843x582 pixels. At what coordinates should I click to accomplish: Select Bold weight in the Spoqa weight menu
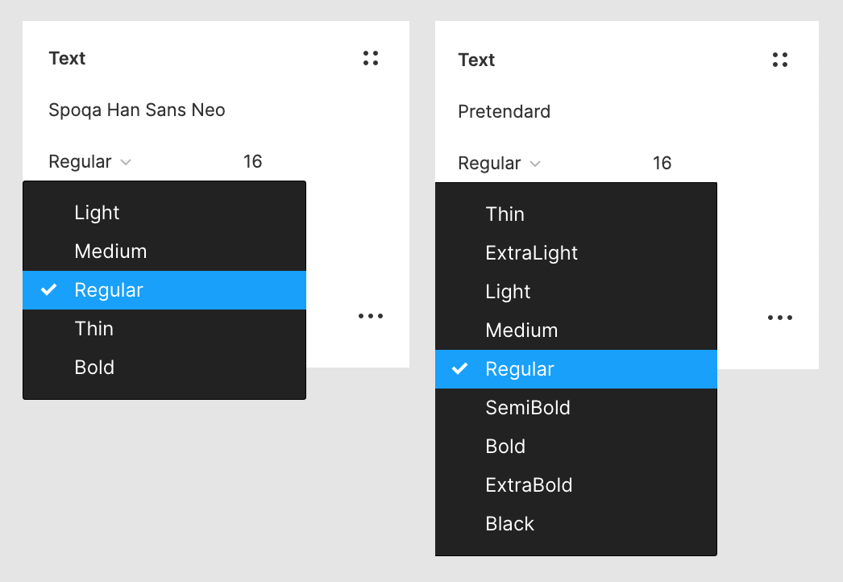(x=94, y=368)
